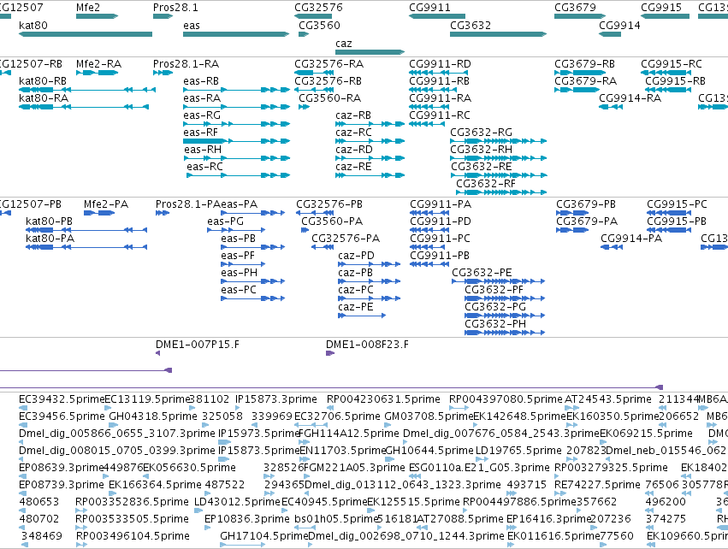Select the CG9911 gene label

[x=430, y=8]
